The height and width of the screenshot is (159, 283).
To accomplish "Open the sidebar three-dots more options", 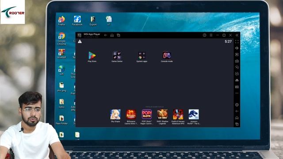I will pos(237,93).
